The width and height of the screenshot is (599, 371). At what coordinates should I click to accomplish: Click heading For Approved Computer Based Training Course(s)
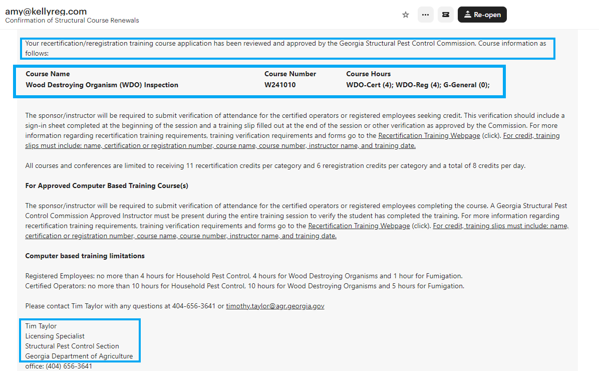(x=107, y=185)
